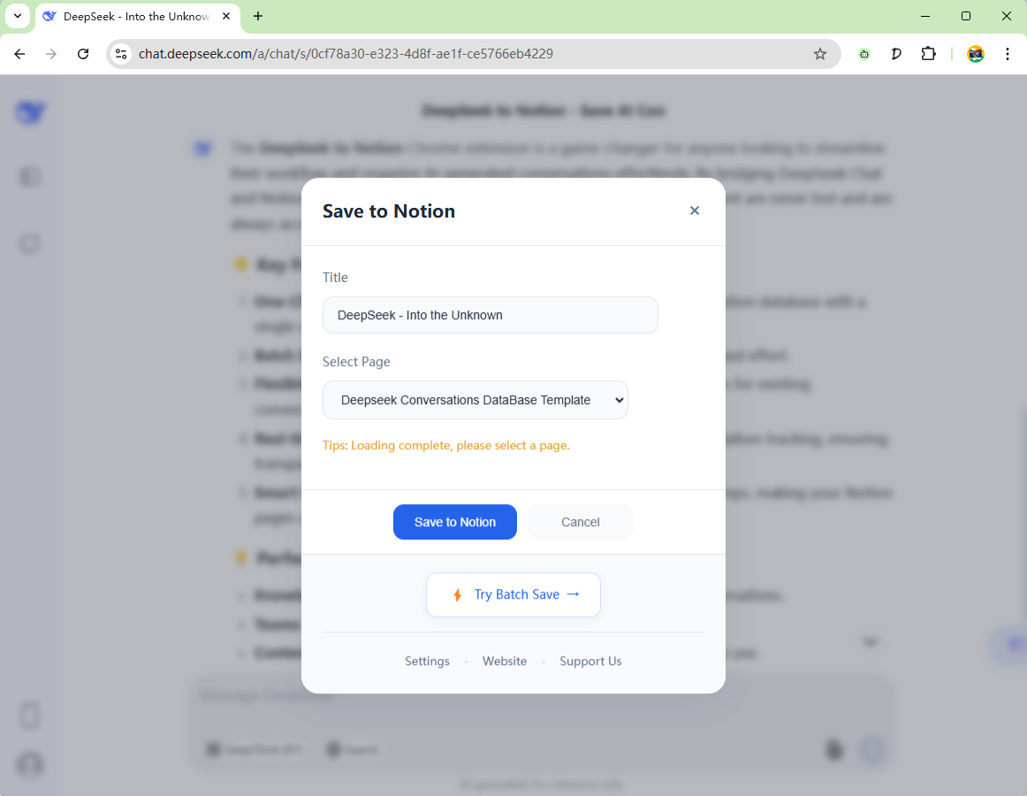
Task: Go back to the previous page
Action: point(19,54)
